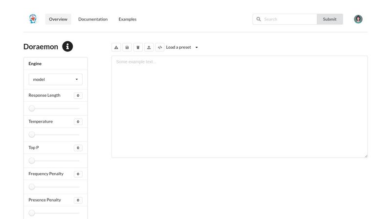Open the Load a preset dropdown

[182, 47]
